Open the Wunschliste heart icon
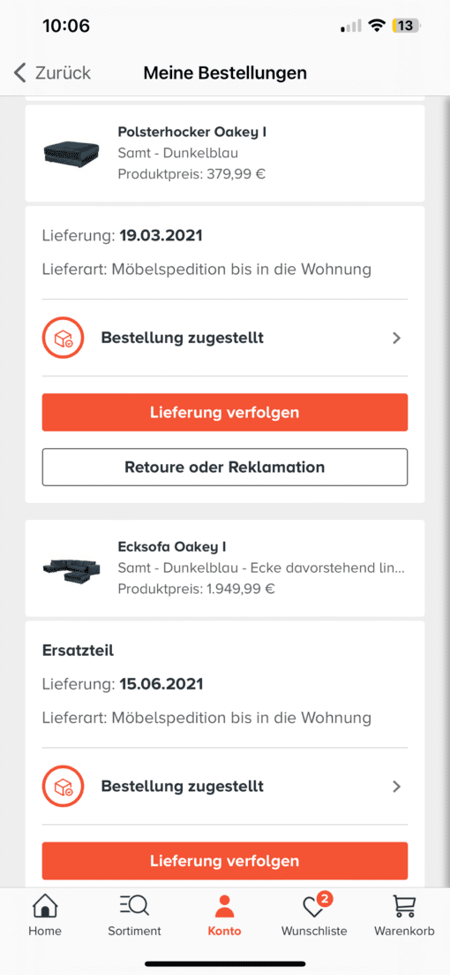The width and height of the screenshot is (450, 975). 313,908
